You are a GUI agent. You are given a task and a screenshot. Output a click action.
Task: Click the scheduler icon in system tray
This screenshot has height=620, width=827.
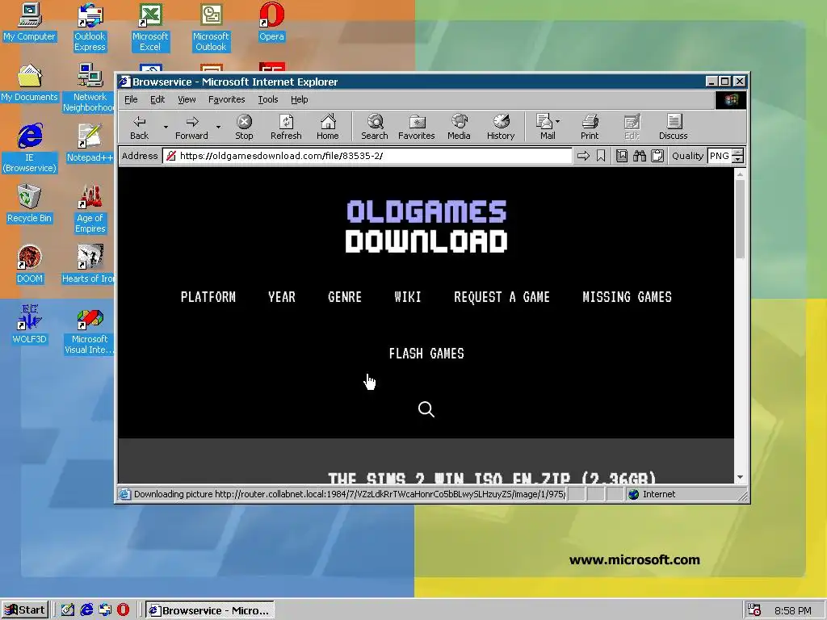point(754,610)
